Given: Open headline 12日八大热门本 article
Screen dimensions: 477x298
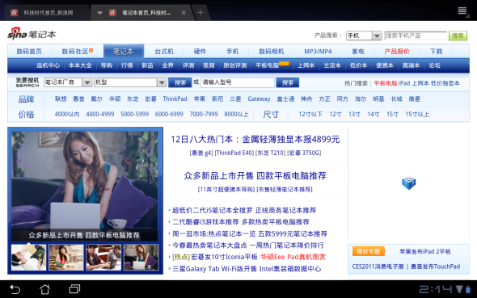Looking at the screenshot, I should [255, 140].
